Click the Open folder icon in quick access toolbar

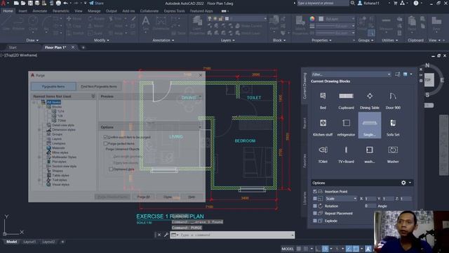pyautogui.click(x=23, y=3)
